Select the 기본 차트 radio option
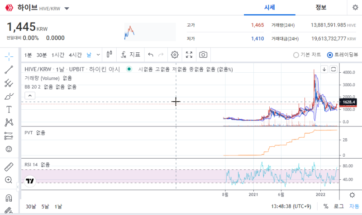The image size is (362, 215). coord(307,55)
